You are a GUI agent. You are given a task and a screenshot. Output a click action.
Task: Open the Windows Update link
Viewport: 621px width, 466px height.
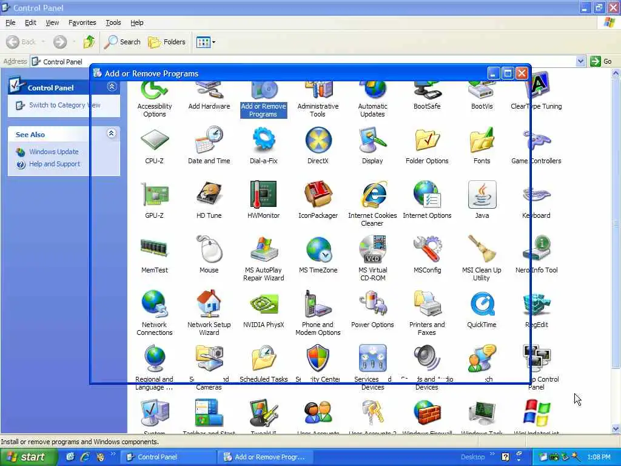click(53, 152)
